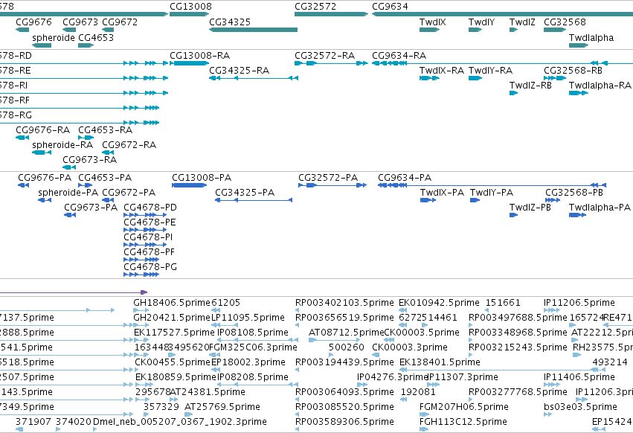The width and height of the screenshot is (633, 433).
Task: Click the IP11206.5prime EST label
Action: tap(579, 303)
